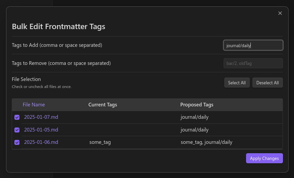This screenshot has width=294, height=178.
Task: Open the 2025-01-07.md file link
Action: point(41,117)
